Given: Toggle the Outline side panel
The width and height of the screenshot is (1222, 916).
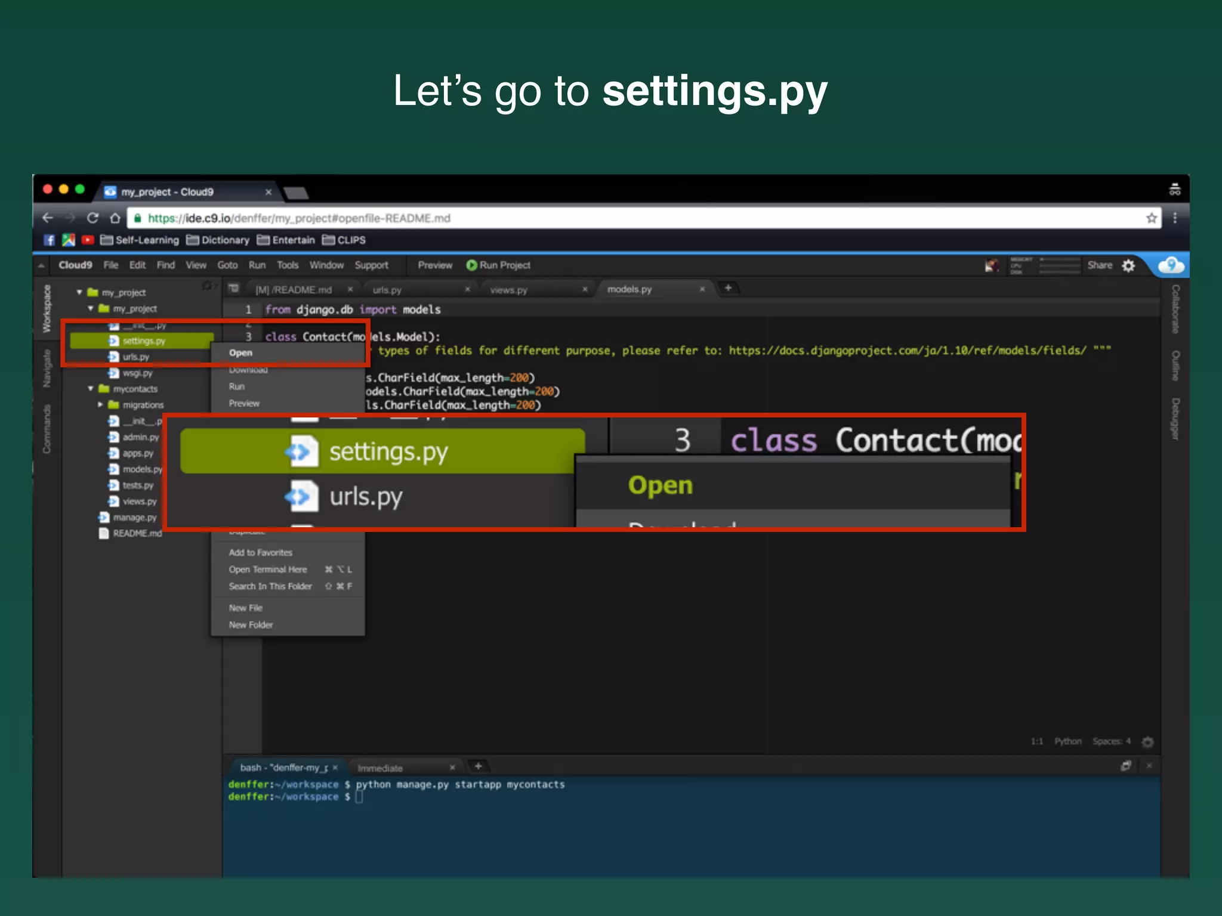Looking at the screenshot, I should click(1175, 365).
